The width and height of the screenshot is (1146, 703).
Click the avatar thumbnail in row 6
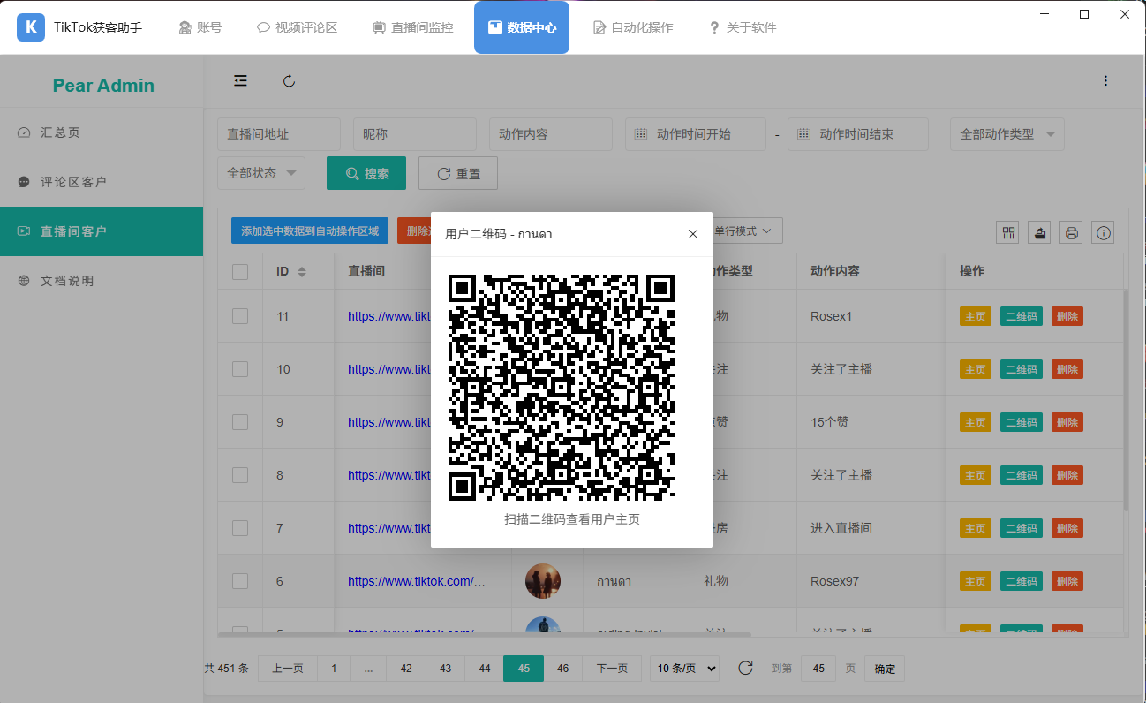point(543,581)
